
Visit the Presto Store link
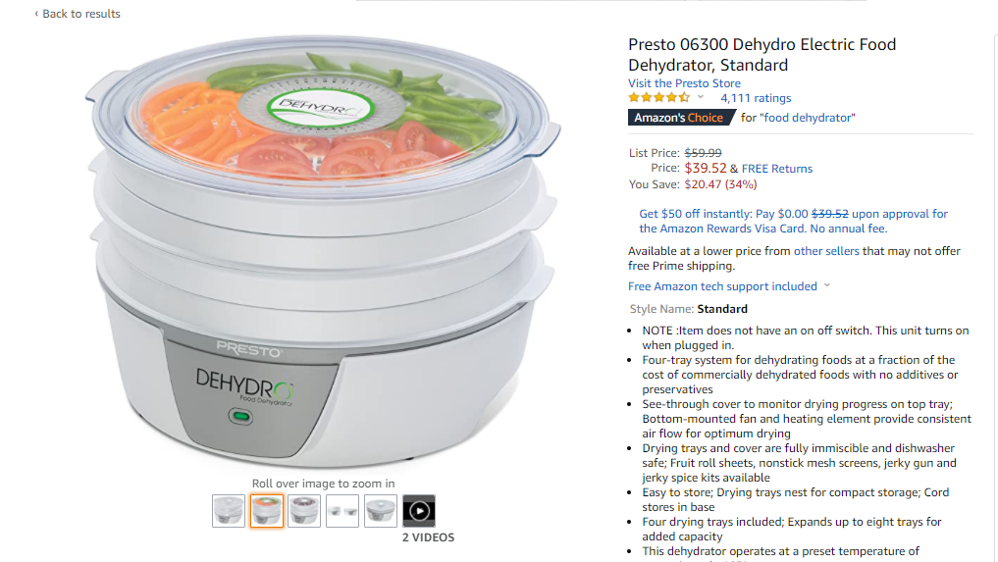tap(684, 83)
